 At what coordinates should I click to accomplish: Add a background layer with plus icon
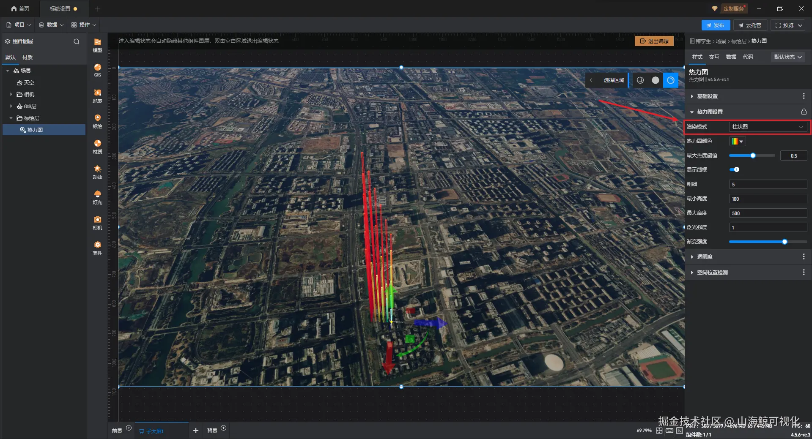(x=224, y=428)
